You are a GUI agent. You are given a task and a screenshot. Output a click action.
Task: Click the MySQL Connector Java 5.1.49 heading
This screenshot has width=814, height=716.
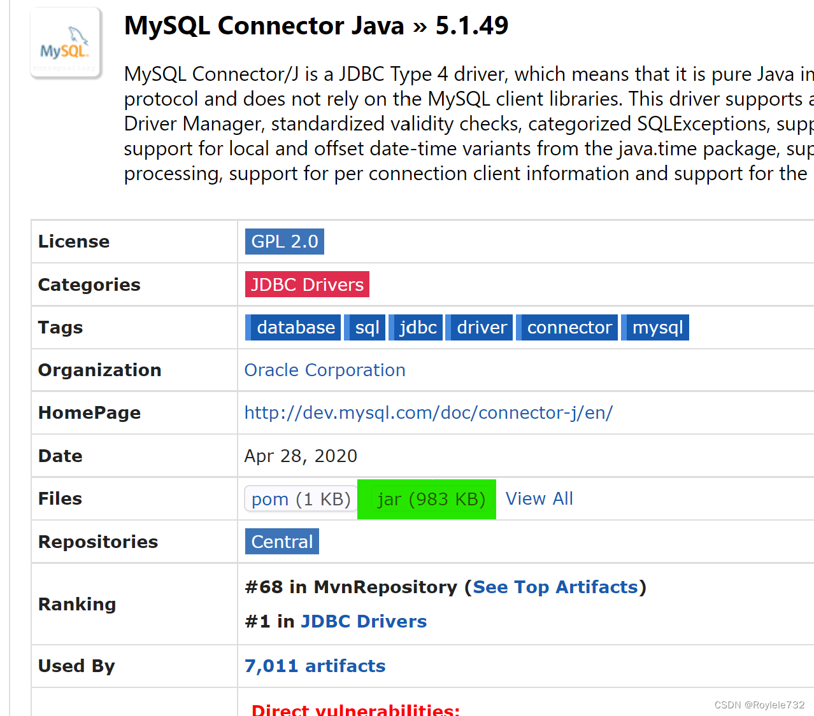click(316, 26)
